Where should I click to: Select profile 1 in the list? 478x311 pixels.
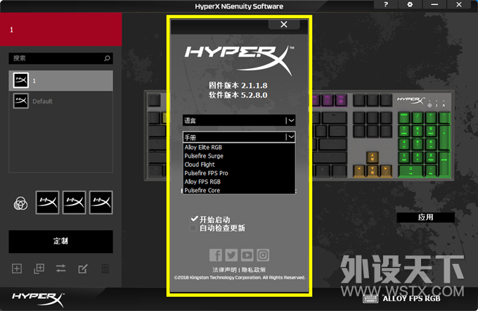tap(60, 81)
